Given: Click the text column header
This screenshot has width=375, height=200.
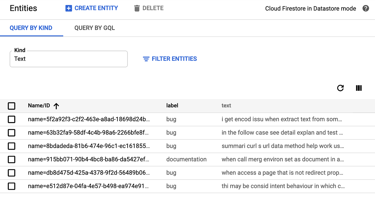Looking at the screenshot, I should click(226, 105).
